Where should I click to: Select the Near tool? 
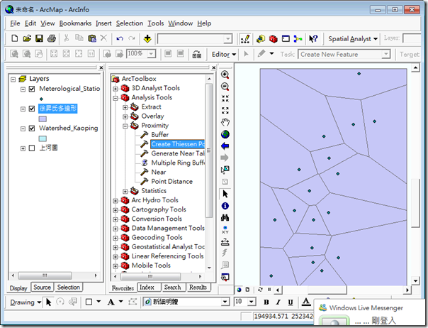tap(159, 172)
